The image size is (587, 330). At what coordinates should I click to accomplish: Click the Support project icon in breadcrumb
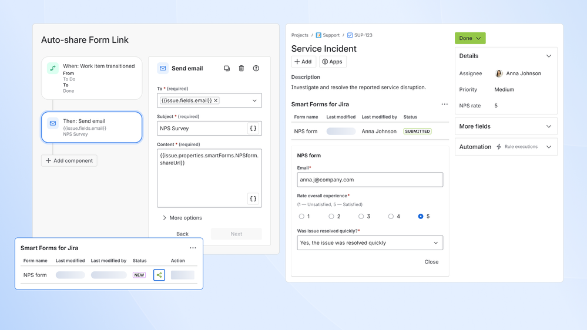[318, 35]
